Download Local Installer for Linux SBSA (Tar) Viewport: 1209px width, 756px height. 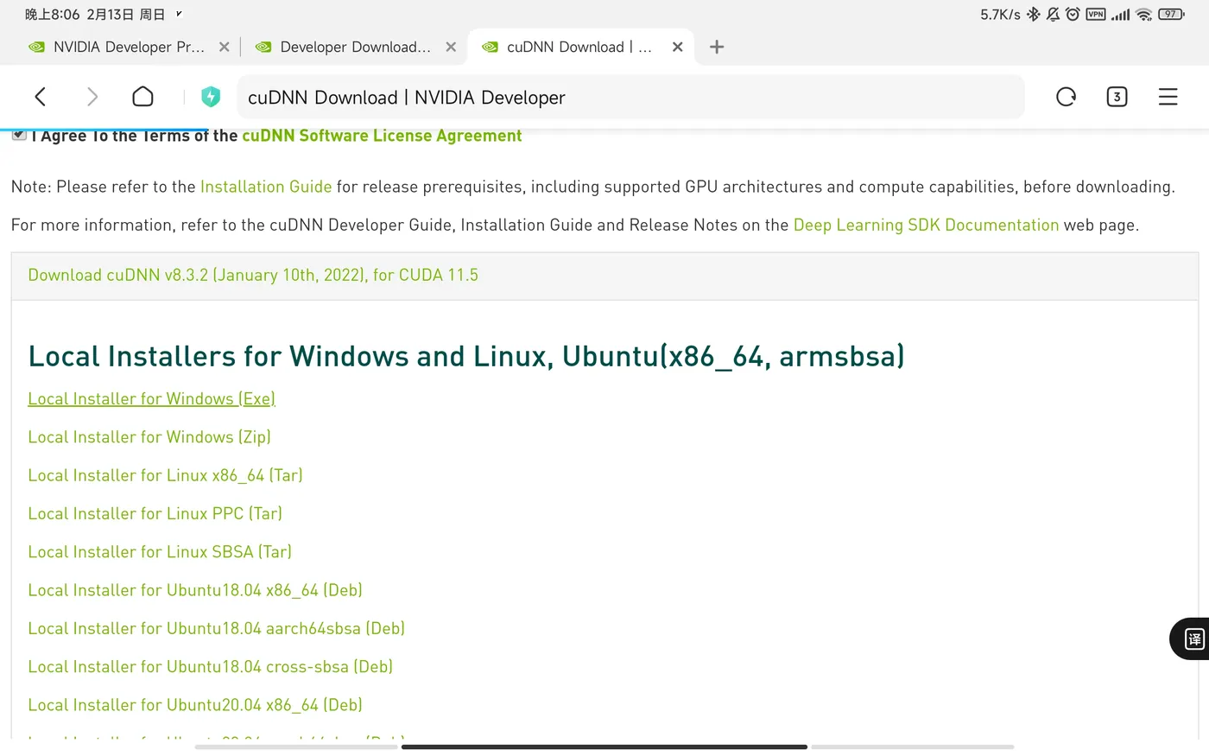click(x=160, y=551)
